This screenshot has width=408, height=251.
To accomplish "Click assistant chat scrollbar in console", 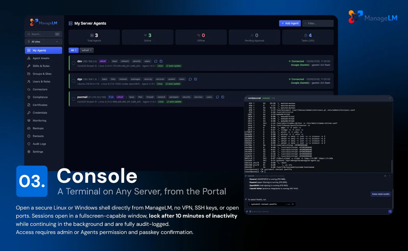I will [393, 198].
